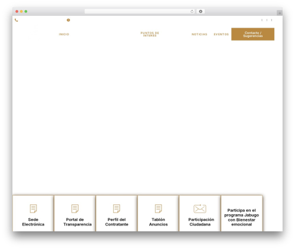
Task: Open the Sede Electrónica link
Action: pyautogui.click(x=33, y=222)
